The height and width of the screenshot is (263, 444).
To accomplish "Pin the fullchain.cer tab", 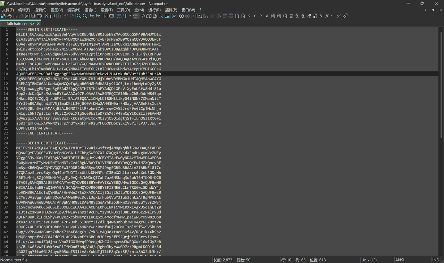I will [32, 24].
